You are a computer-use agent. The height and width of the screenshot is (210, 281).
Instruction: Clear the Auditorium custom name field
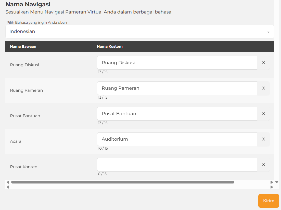click(263, 139)
